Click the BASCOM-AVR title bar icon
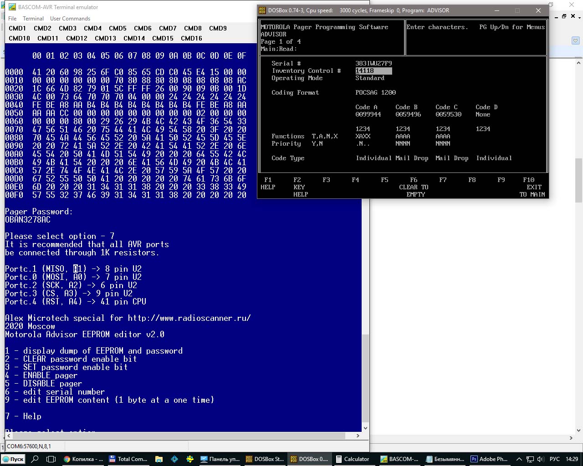This screenshot has height=466, width=583. click(x=12, y=7)
